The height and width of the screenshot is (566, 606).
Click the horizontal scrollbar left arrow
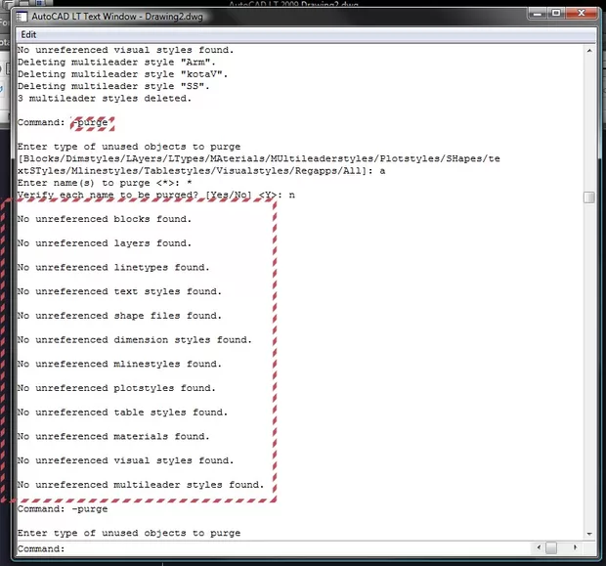click(x=539, y=547)
